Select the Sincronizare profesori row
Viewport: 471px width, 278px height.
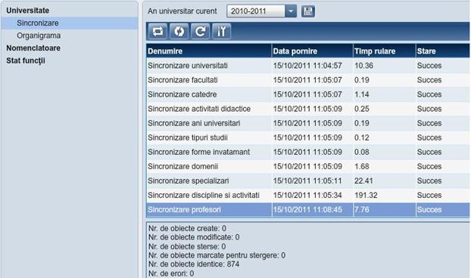click(x=308, y=210)
